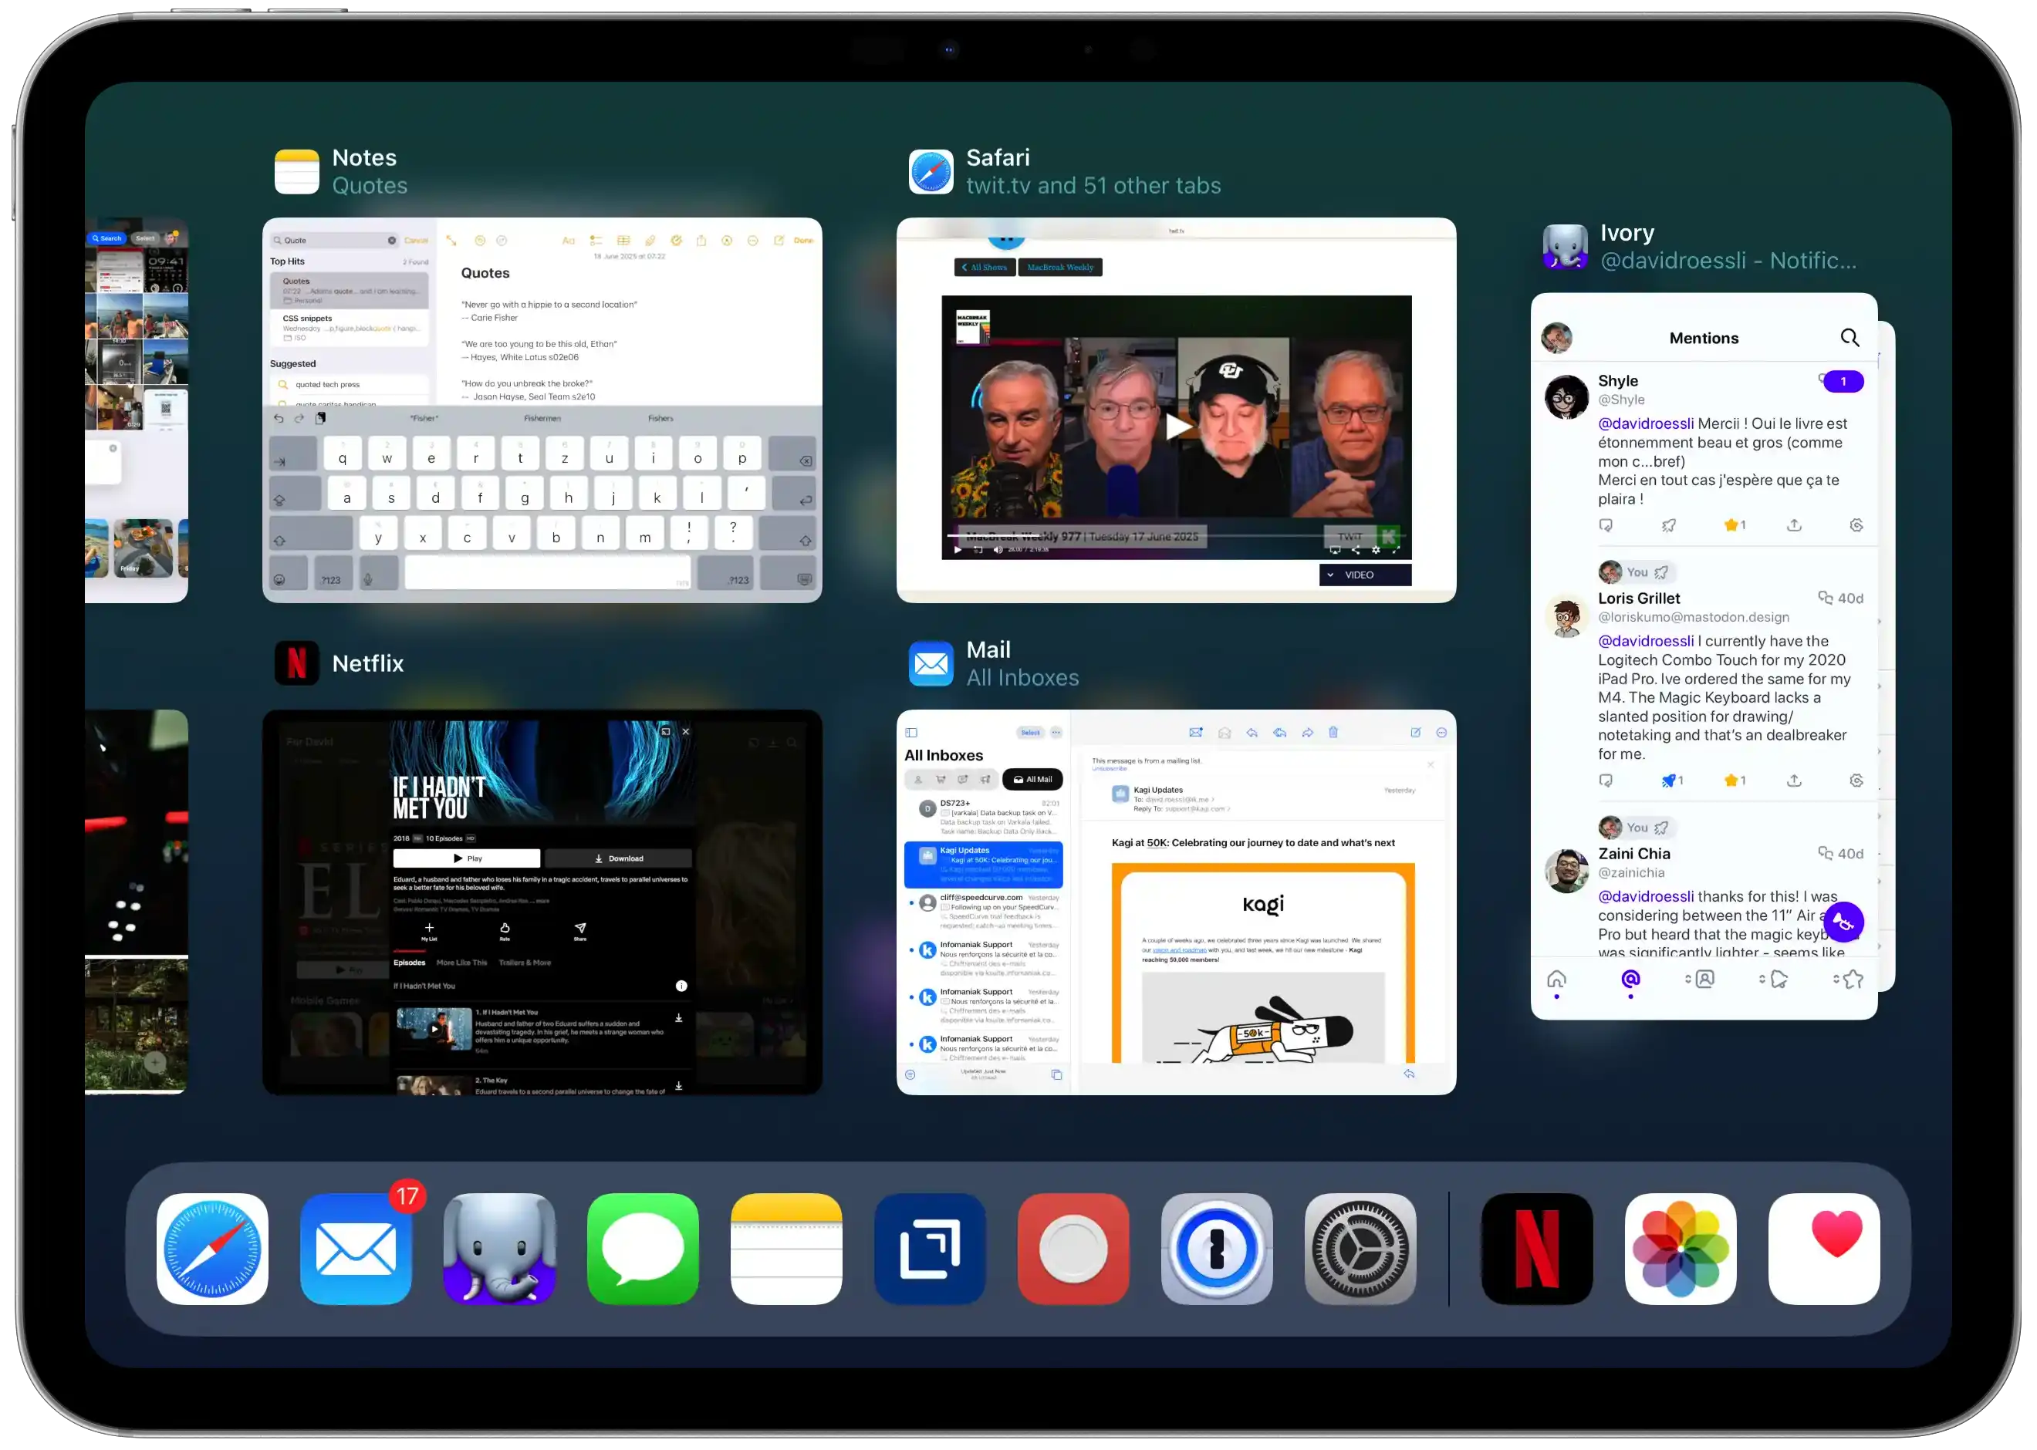Image resolution: width=2037 pixels, height=1450 pixels.
Task: Toggle favorite star on Shyle's post
Action: coord(1733,525)
